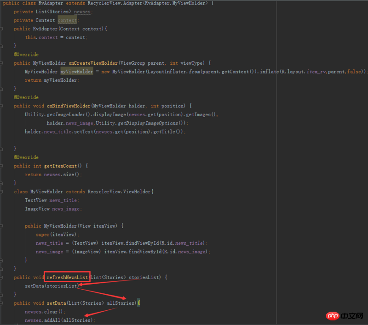Click 'super(itemView)' call
This screenshot has width=368, height=325.
pos(56,235)
